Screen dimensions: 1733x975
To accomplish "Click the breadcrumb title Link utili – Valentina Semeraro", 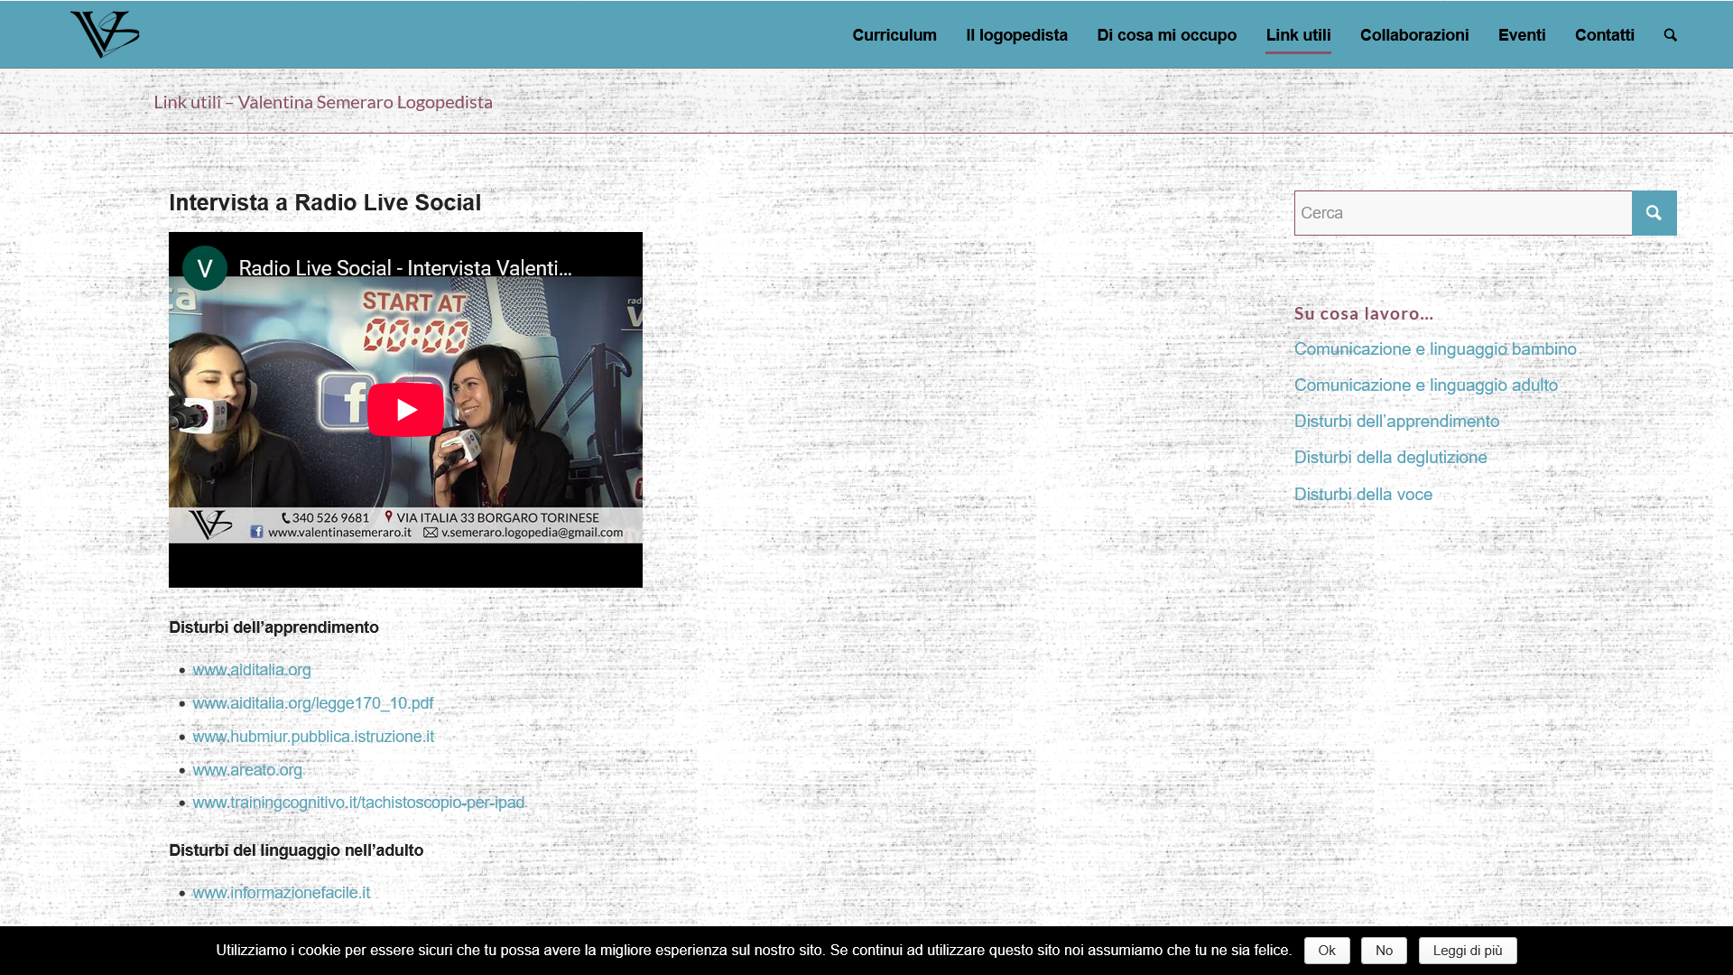I will 323,101.
